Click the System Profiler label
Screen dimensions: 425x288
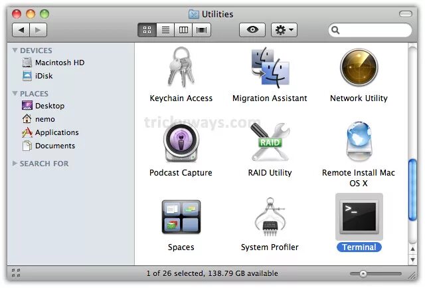tap(270, 247)
